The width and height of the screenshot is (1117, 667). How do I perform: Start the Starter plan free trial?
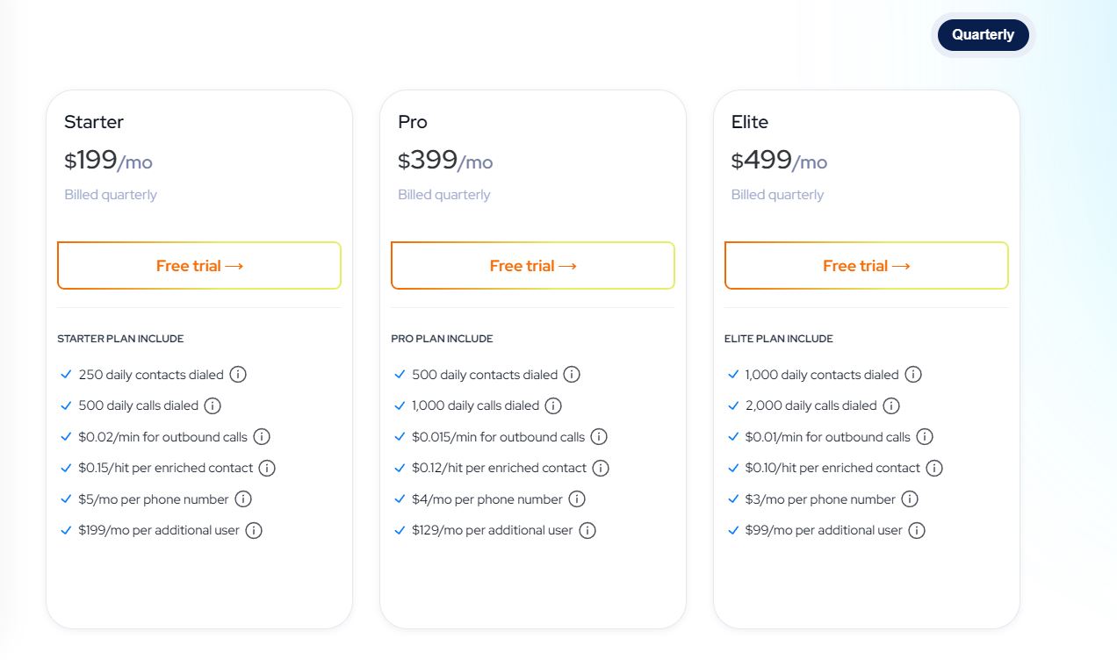pyautogui.click(x=199, y=266)
